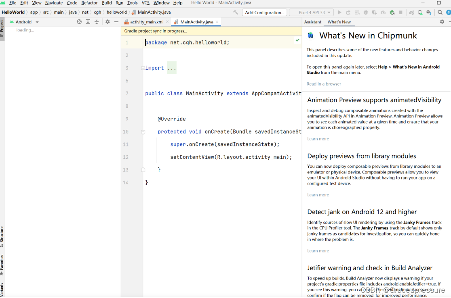The width and height of the screenshot is (451, 298).
Task: Open the Window menu
Action: coord(161,3)
